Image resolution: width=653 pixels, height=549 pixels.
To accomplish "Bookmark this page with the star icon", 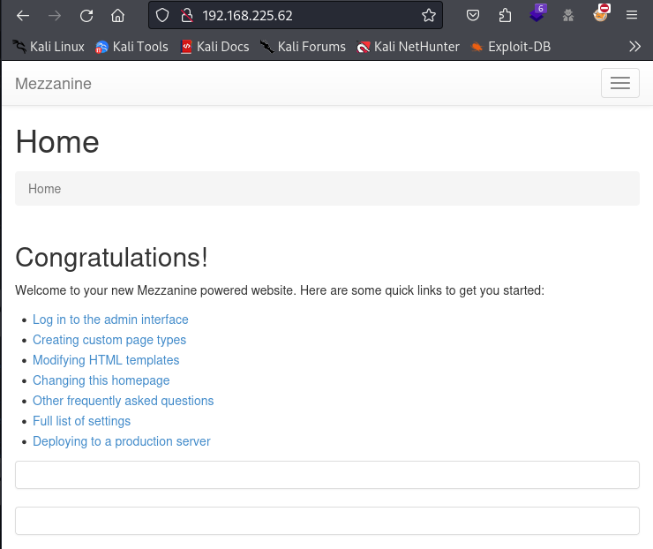I will [x=429, y=15].
